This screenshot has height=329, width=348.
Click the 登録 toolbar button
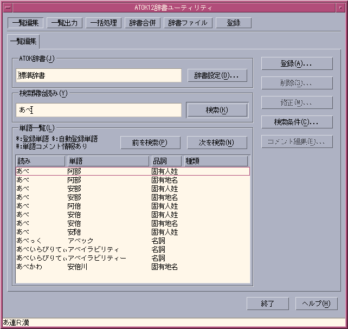point(234,23)
